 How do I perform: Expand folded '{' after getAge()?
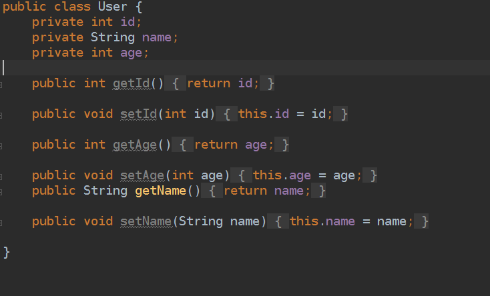click(182, 145)
